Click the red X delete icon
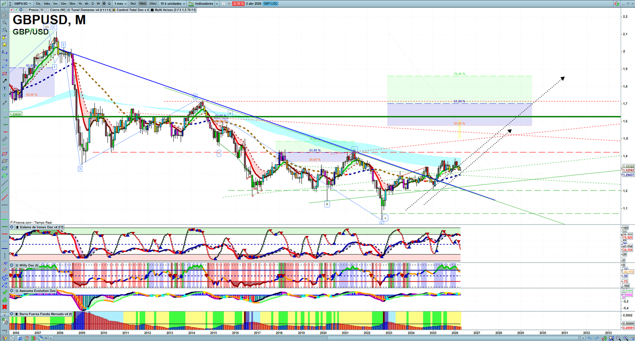Screen dimensions: 635x341 5,307
